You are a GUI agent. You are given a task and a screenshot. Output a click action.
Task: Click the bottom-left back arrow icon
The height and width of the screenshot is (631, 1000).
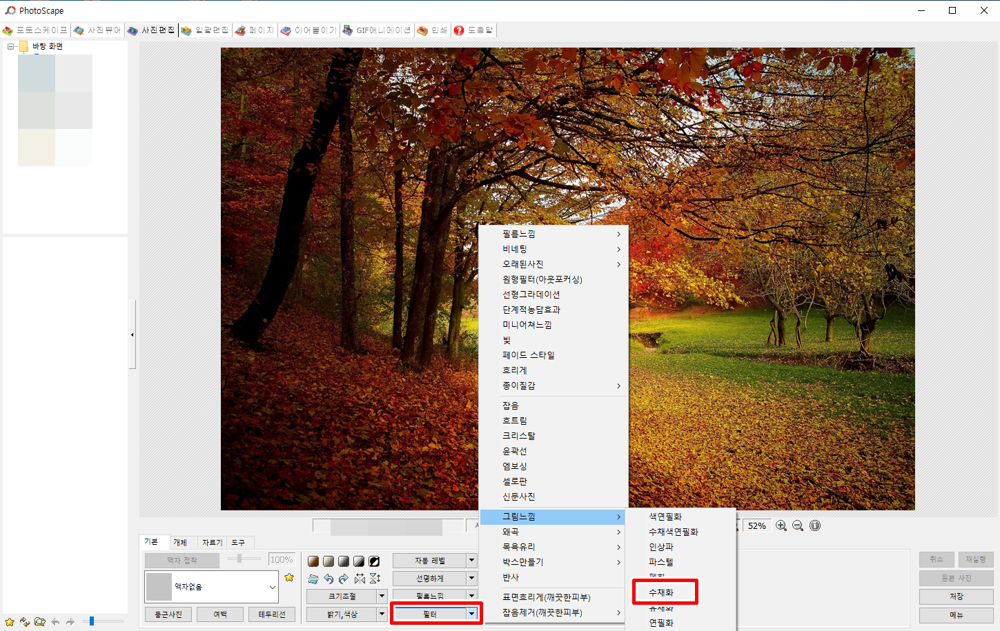(55, 621)
